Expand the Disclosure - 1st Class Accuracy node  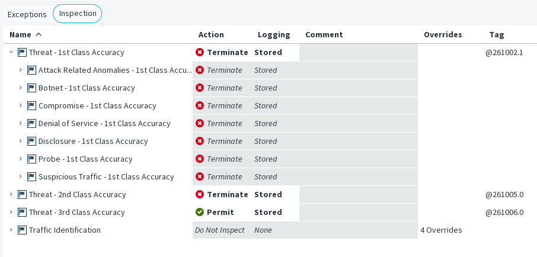pyautogui.click(x=20, y=141)
